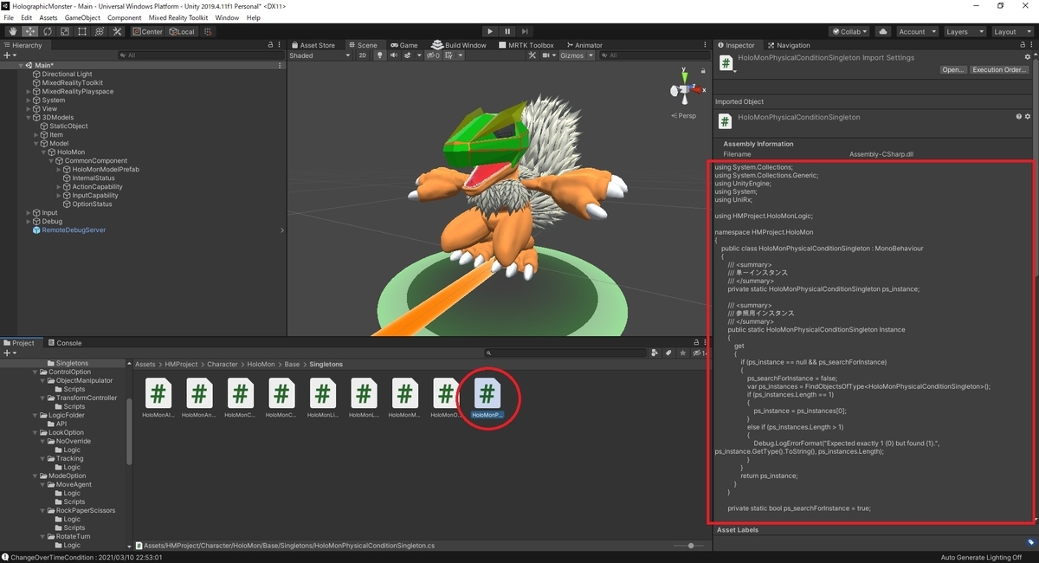
Task: Start Play mode
Action: (x=490, y=31)
